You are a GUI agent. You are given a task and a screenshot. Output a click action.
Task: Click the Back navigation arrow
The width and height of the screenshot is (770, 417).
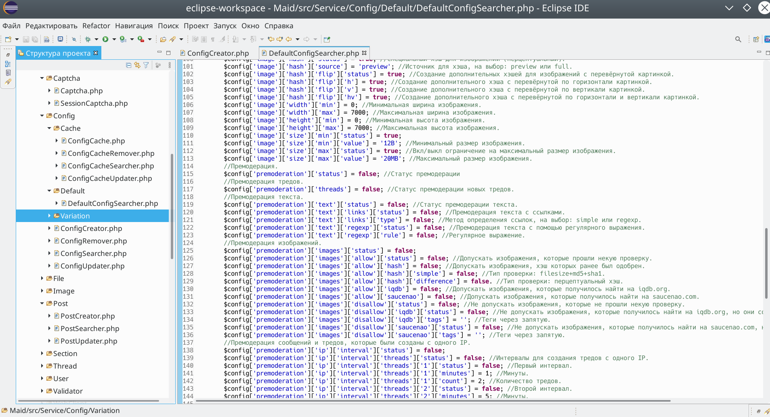pyautogui.click(x=289, y=39)
